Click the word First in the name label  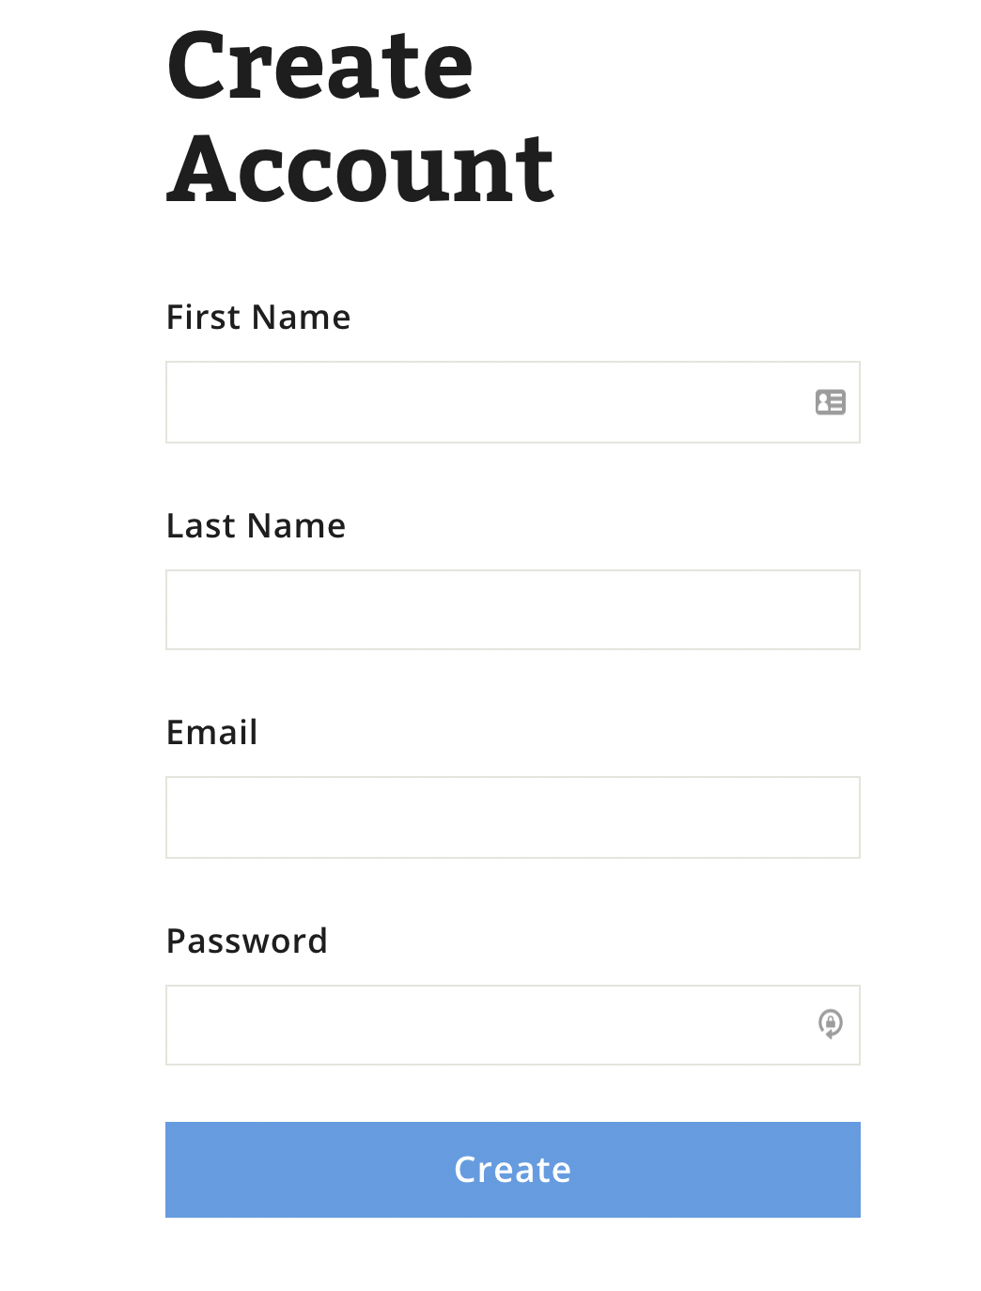tap(203, 318)
